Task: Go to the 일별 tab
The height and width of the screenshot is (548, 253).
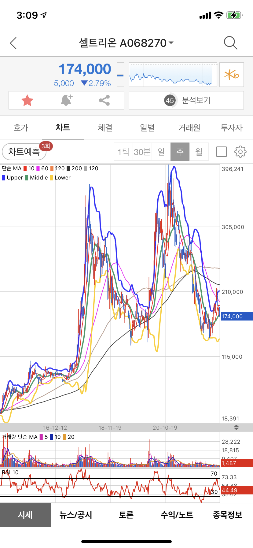Action: (147, 128)
